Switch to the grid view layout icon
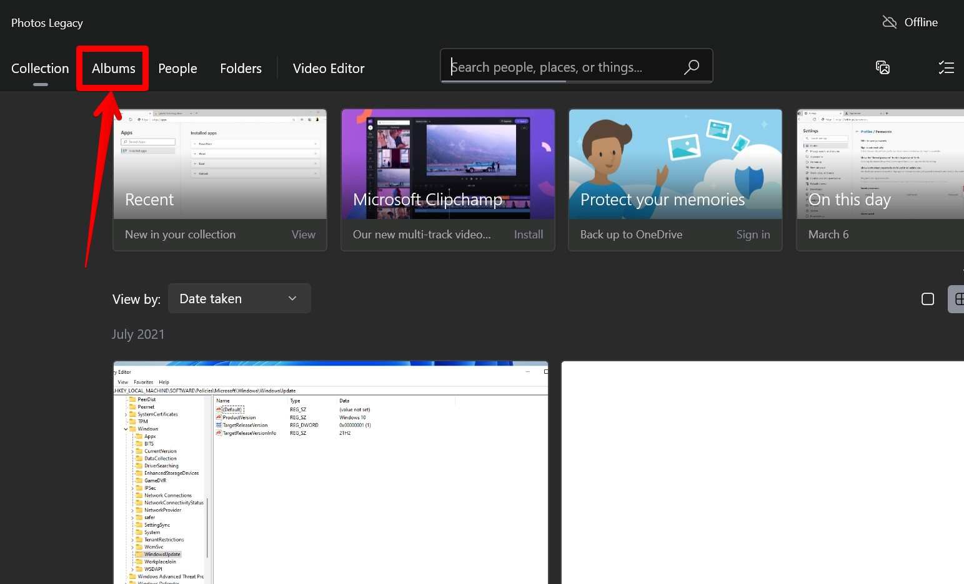The height and width of the screenshot is (584, 964). click(x=958, y=299)
